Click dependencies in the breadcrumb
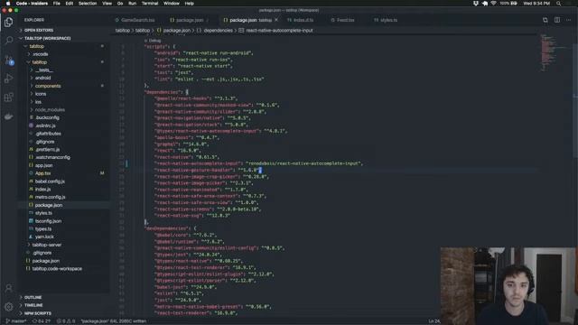This screenshot has height=325, width=578. point(218,31)
